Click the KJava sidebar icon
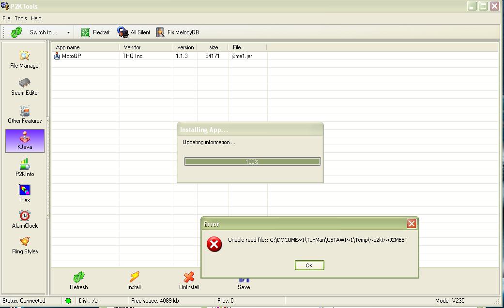 pyautogui.click(x=25, y=141)
